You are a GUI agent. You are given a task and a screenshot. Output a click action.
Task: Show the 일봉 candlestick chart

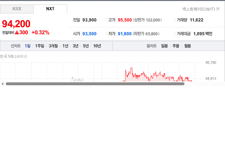tap(164, 46)
